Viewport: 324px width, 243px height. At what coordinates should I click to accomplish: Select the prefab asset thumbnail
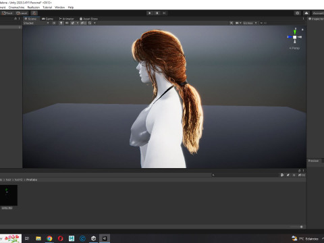pos(8,195)
